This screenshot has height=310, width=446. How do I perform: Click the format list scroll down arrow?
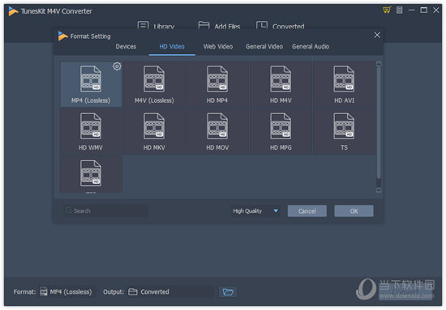tap(379, 190)
